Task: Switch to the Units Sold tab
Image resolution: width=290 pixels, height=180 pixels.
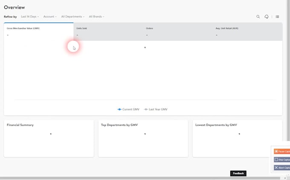Action: click(x=108, y=31)
